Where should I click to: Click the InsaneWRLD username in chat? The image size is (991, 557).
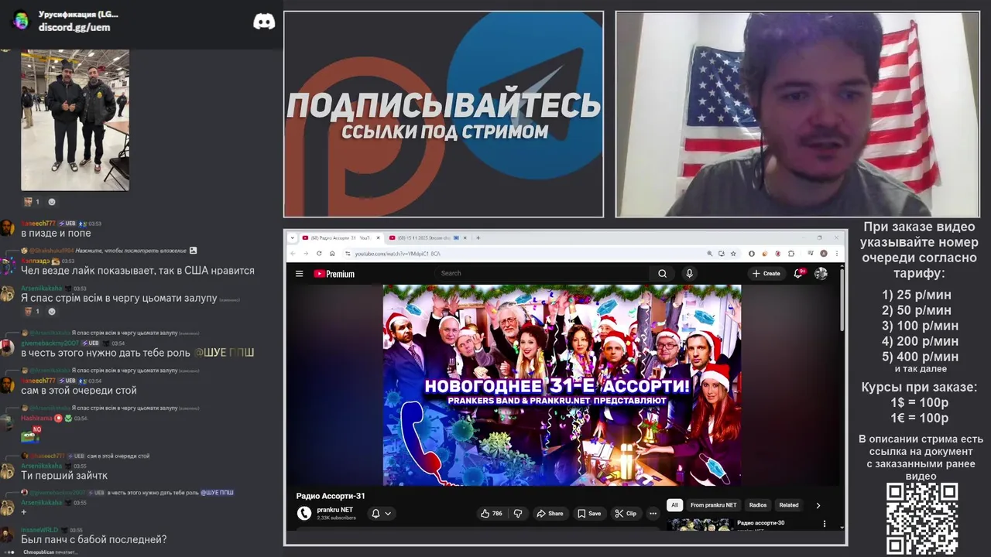click(x=39, y=530)
